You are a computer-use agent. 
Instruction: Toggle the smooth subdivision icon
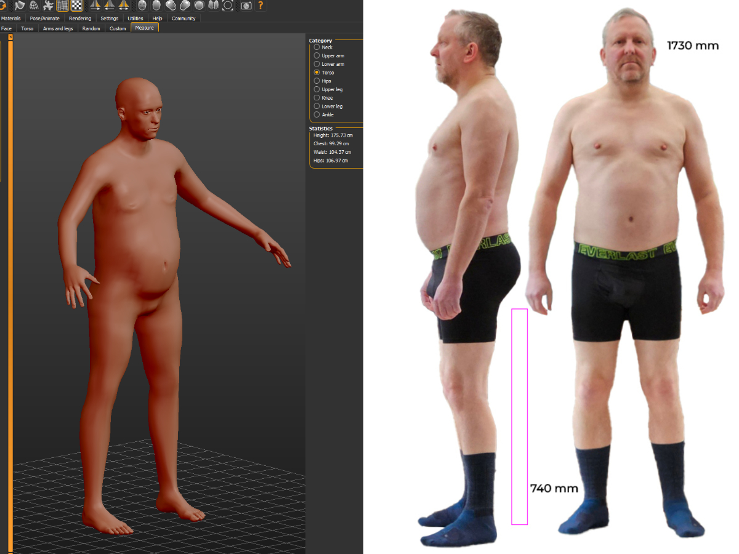click(x=20, y=6)
